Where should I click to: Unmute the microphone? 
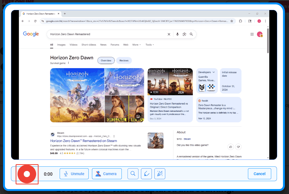coord(74,174)
